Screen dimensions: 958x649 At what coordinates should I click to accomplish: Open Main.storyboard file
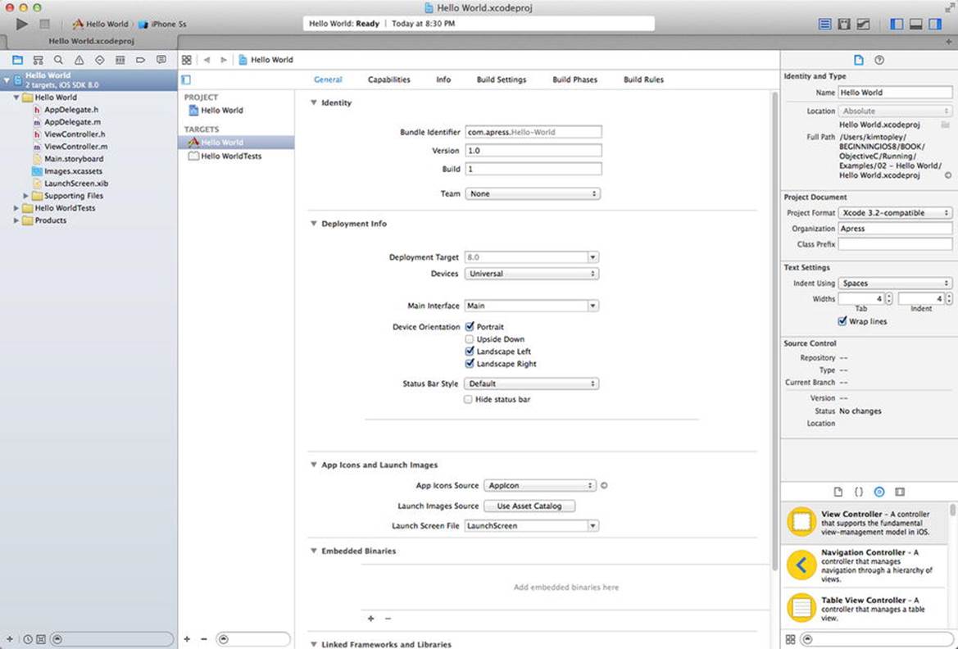pyautogui.click(x=73, y=159)
